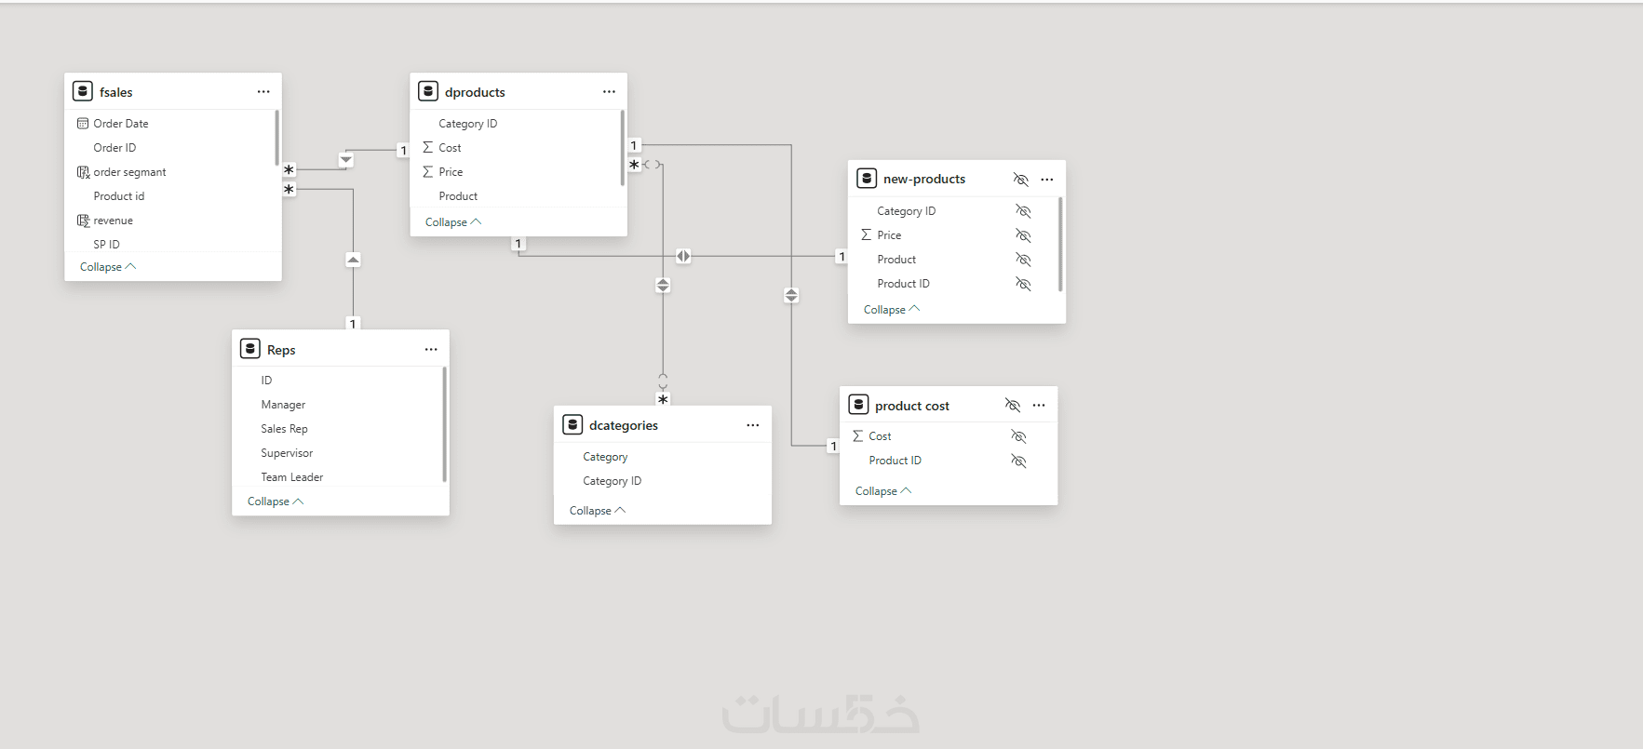Select the dproducts to new-products relationship arrow
1643x749 pixels.
pyautogui.click(x=683, y=256)
